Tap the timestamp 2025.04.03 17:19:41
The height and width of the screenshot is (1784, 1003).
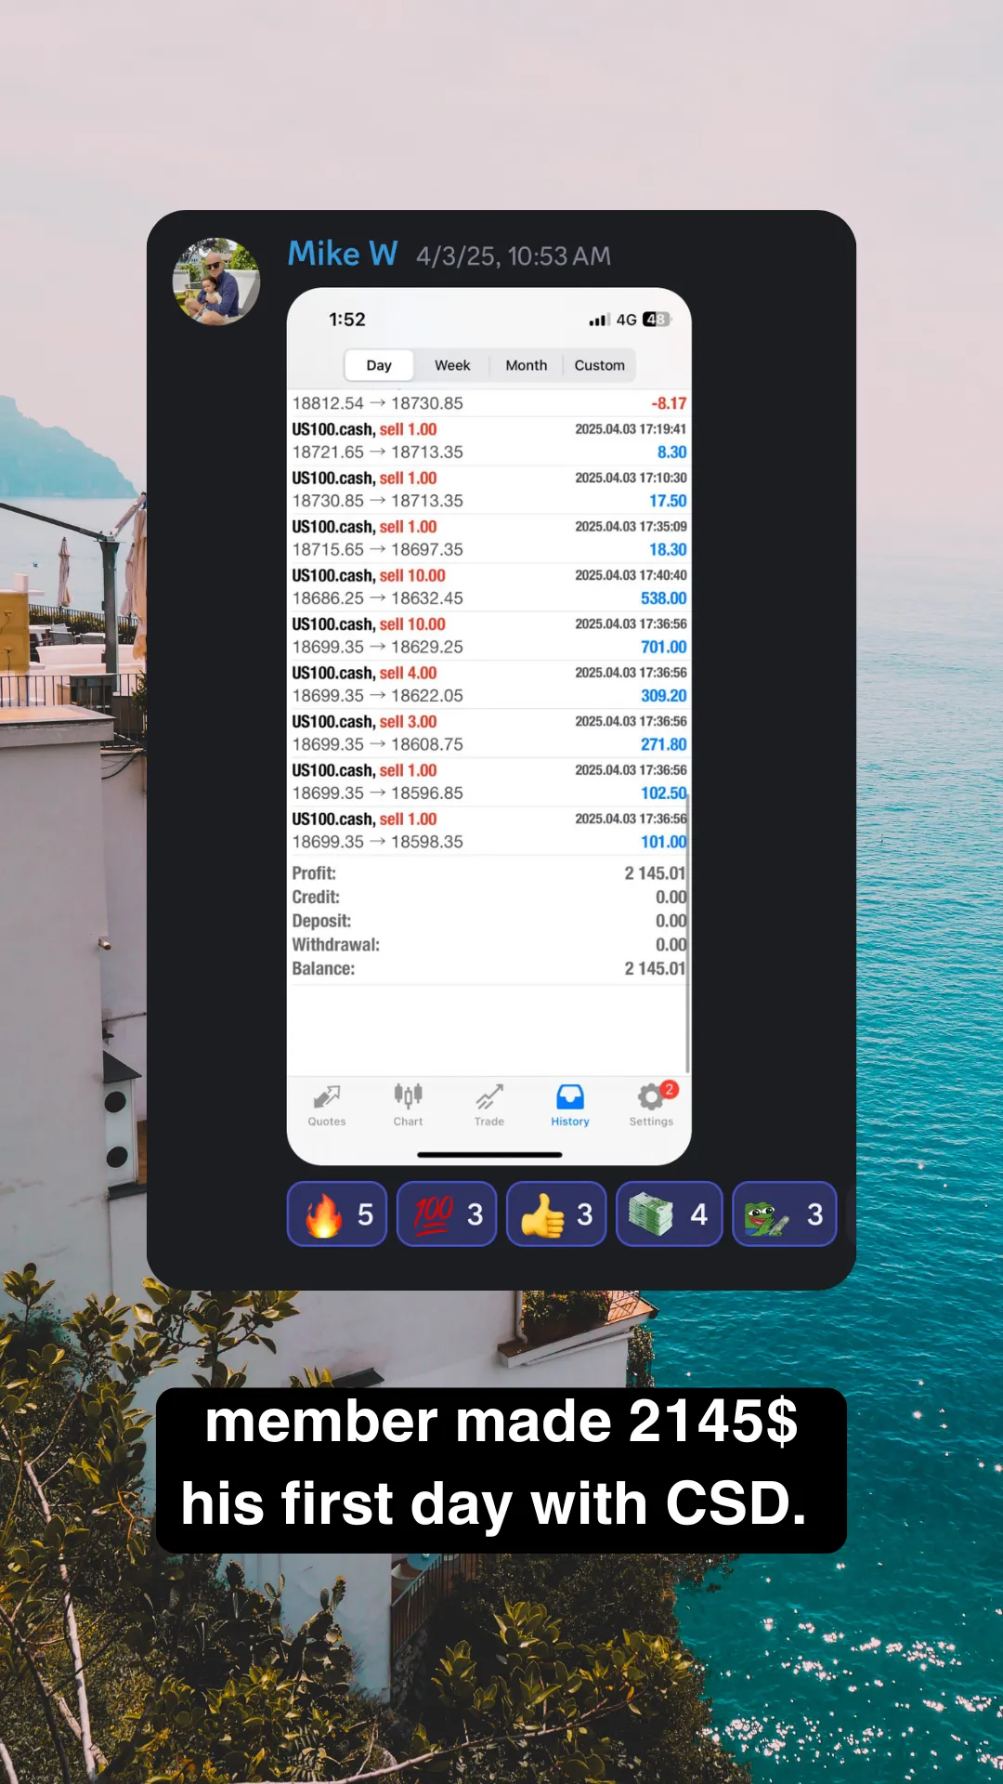click(631, 429)
